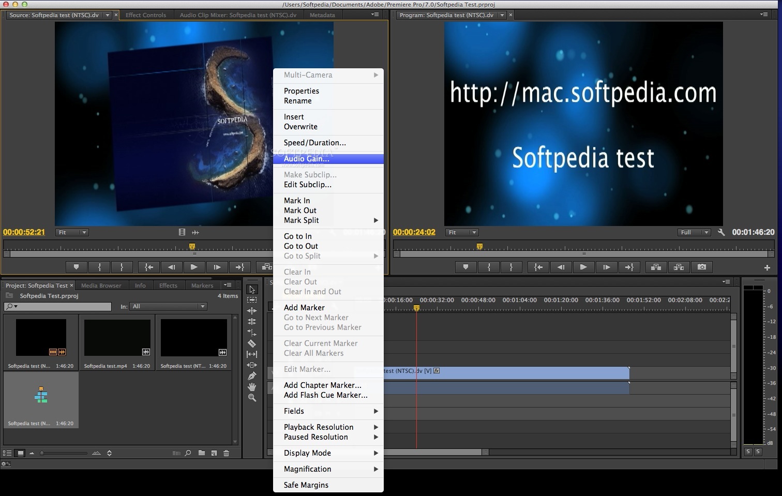Select the Rate Stretch tool
Viewport: 782px width, 496px height.
click(252, 333)
